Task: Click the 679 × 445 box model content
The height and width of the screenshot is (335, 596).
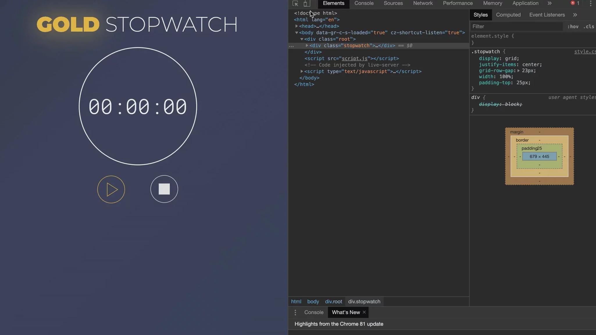Action: 539,157
